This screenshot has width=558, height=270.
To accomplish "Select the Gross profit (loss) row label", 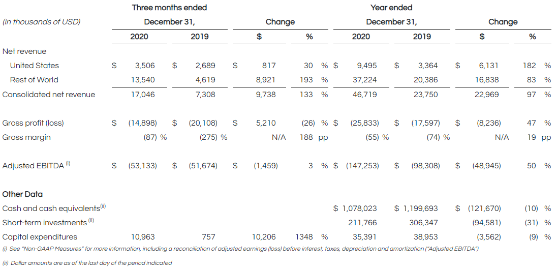I will (x=33, y=123).
